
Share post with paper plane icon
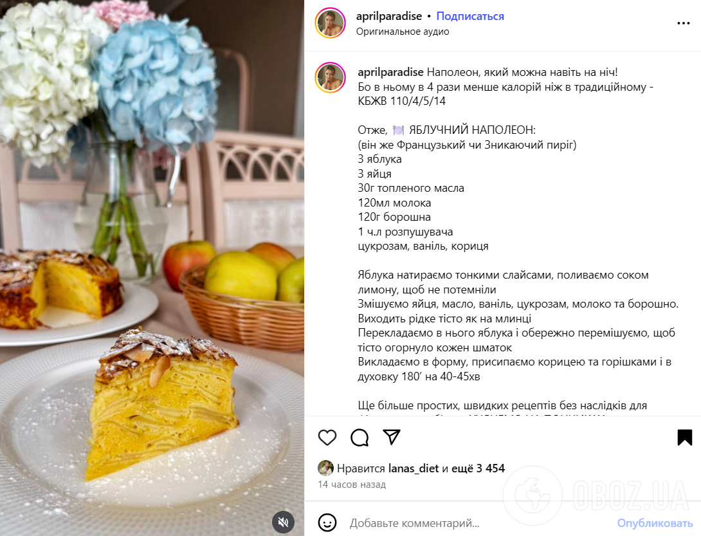[392, 437]
